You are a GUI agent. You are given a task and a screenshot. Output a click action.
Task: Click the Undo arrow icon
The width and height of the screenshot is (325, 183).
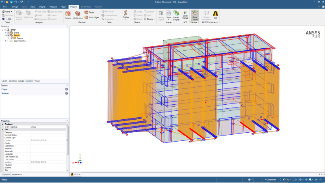point(15,2)
